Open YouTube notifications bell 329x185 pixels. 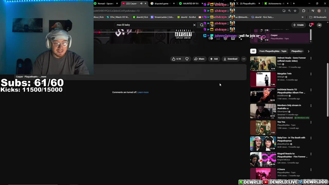[x=310, y=25]
